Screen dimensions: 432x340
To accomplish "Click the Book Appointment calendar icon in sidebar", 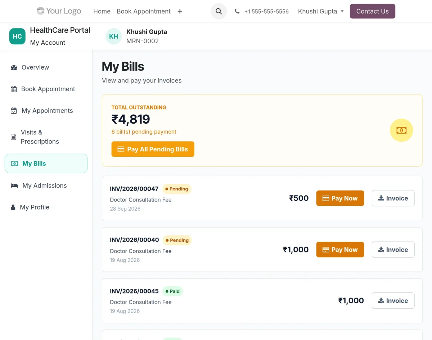I will 14,89.
